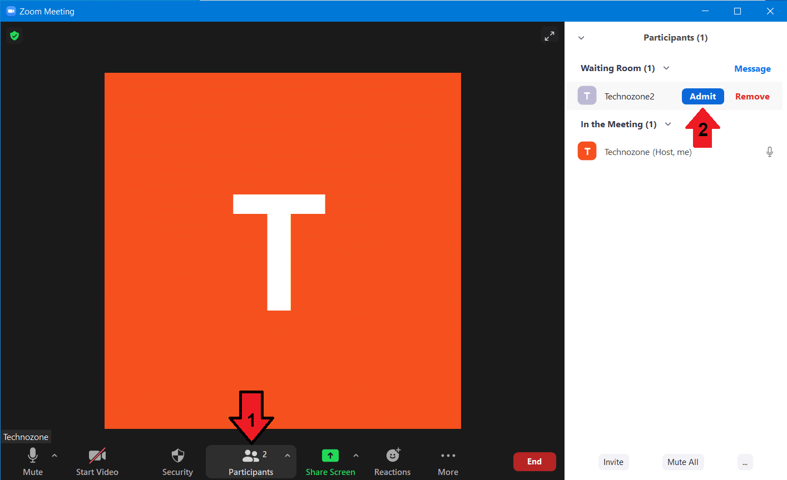Open the arrow menu beside Participants
Viewport: 787px width, 480px height.
click(288, 456)
